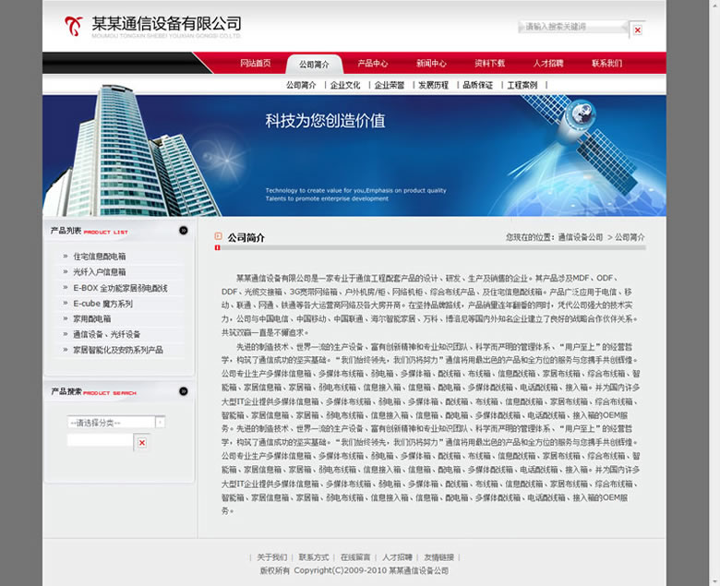
Task: Open the 请选择分类 category dropdown
Action: [111, 423]
